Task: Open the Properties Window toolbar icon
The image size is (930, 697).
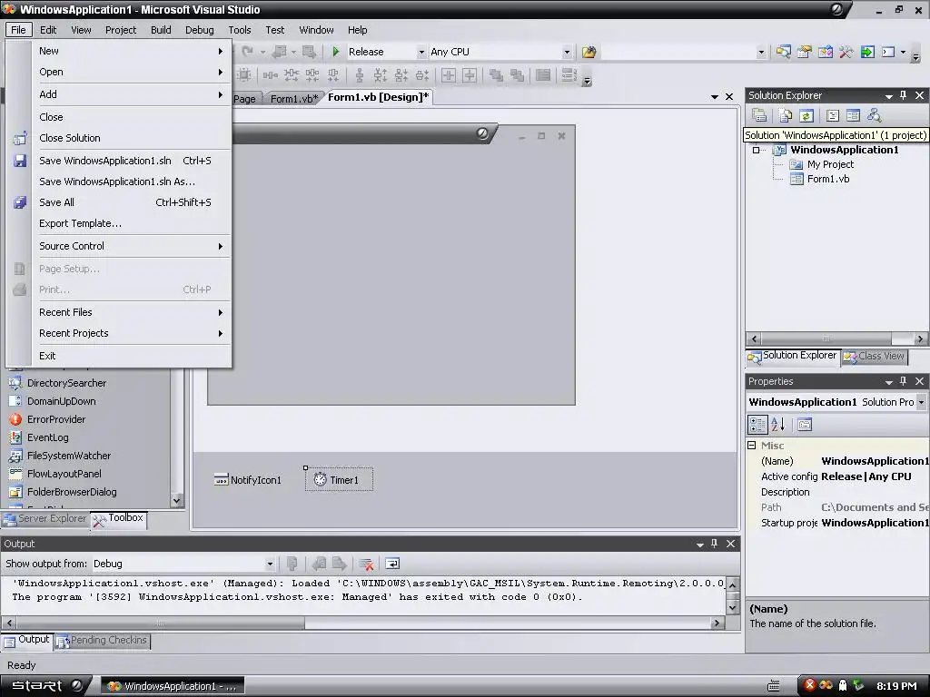Action: click(x=805, y=52)
